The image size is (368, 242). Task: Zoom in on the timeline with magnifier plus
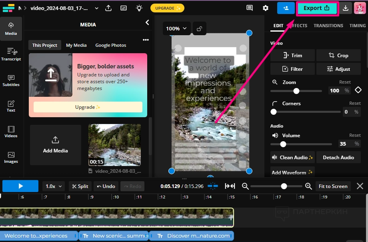(x=308, y=186)
